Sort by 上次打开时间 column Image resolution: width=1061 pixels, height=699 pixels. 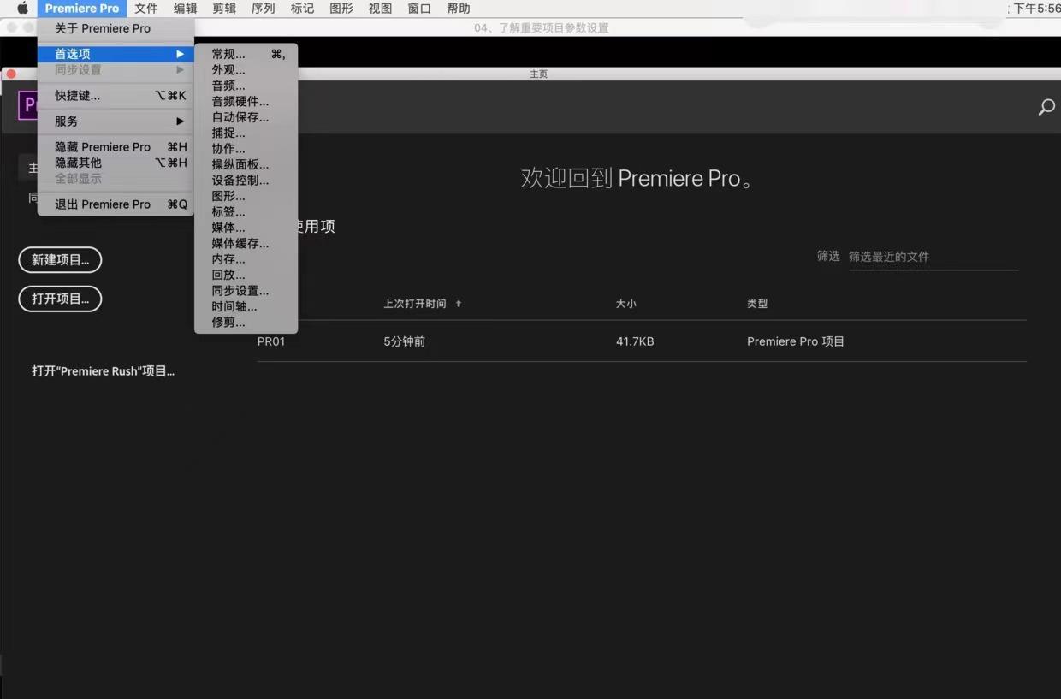(x=423, y=304)
